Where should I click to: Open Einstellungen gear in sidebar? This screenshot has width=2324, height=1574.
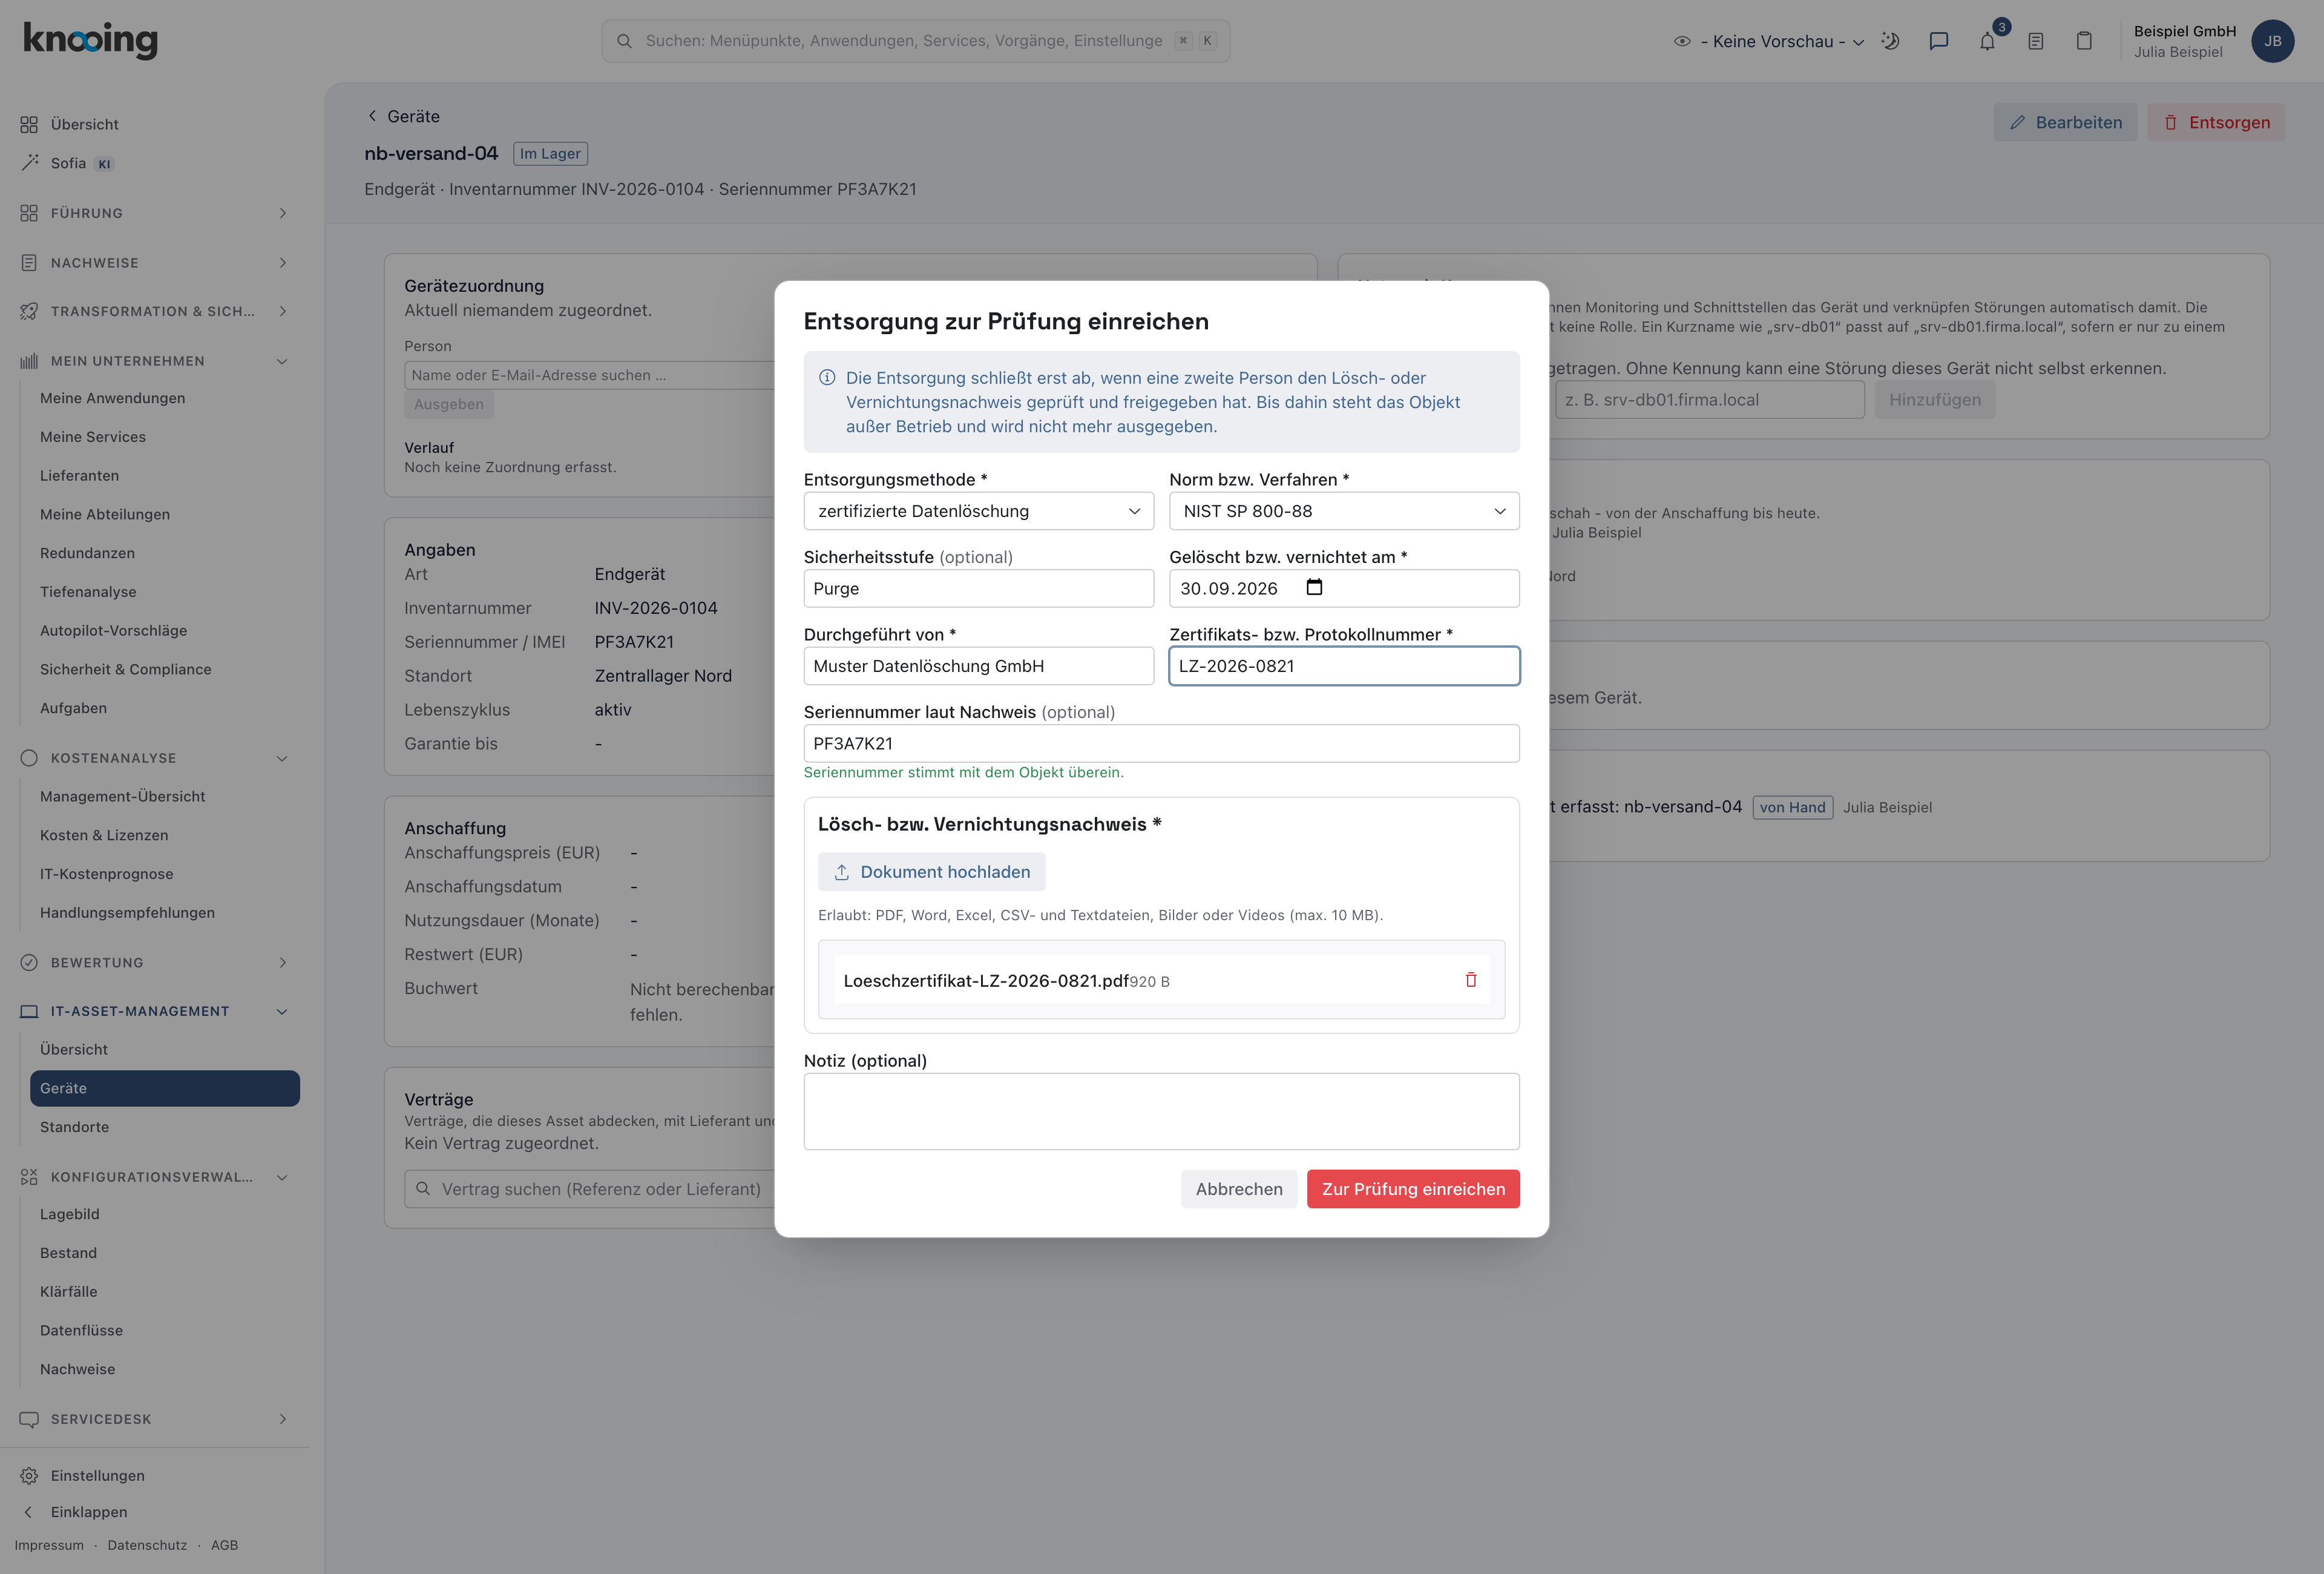[83, 1475]
